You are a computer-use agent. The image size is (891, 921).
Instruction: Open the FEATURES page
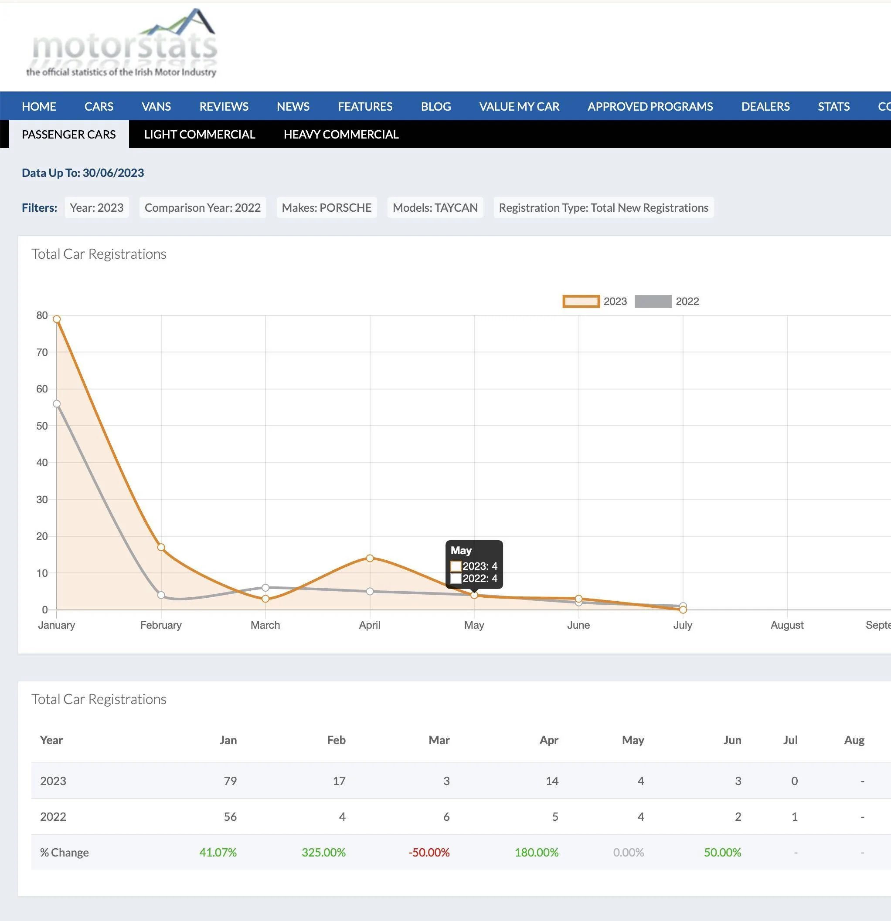click(x=365, y=107)
